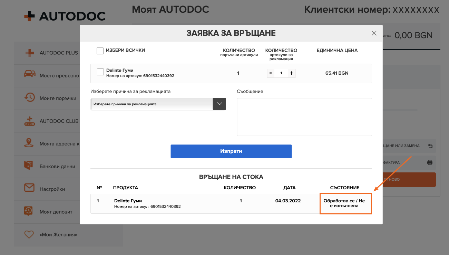
Task: Increase complaint quantity with plus button
Action: (291, 73)
